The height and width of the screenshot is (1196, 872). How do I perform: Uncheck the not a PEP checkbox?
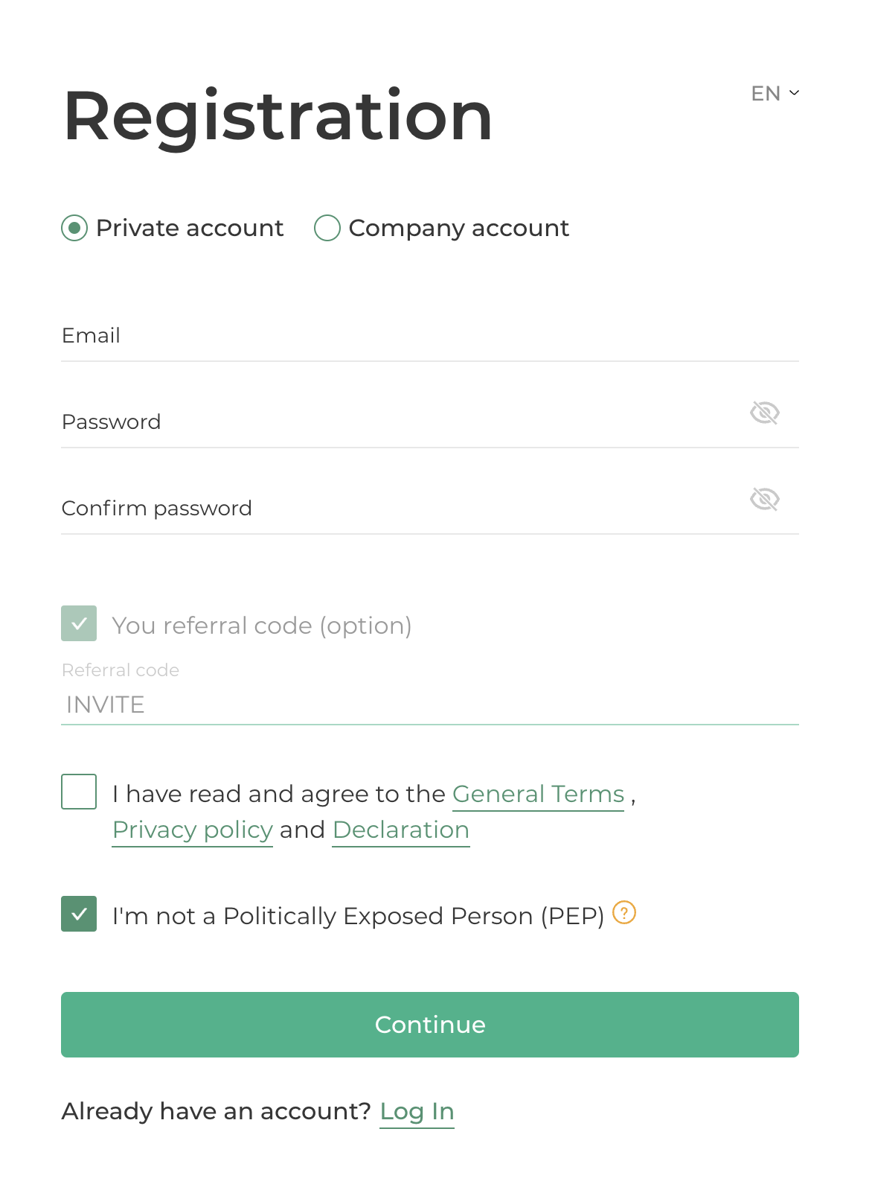(79, 914)
